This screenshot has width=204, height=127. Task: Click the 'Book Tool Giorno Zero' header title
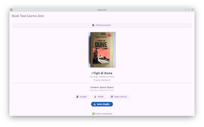pyautogui.click(x=28, y=16)
